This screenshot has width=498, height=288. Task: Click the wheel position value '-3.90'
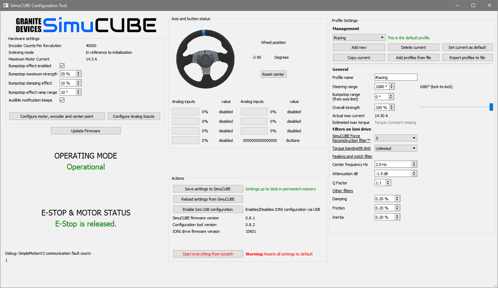(x=257, y=57)
